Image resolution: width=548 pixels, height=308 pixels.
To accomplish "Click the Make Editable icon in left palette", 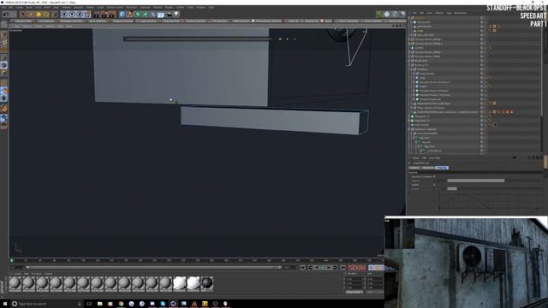I will tap(3, 25).
